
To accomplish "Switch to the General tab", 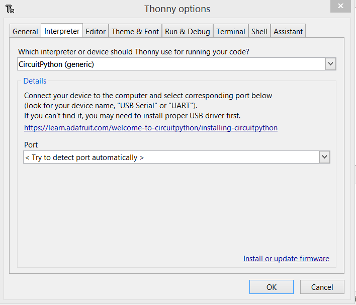I will 25,31.
